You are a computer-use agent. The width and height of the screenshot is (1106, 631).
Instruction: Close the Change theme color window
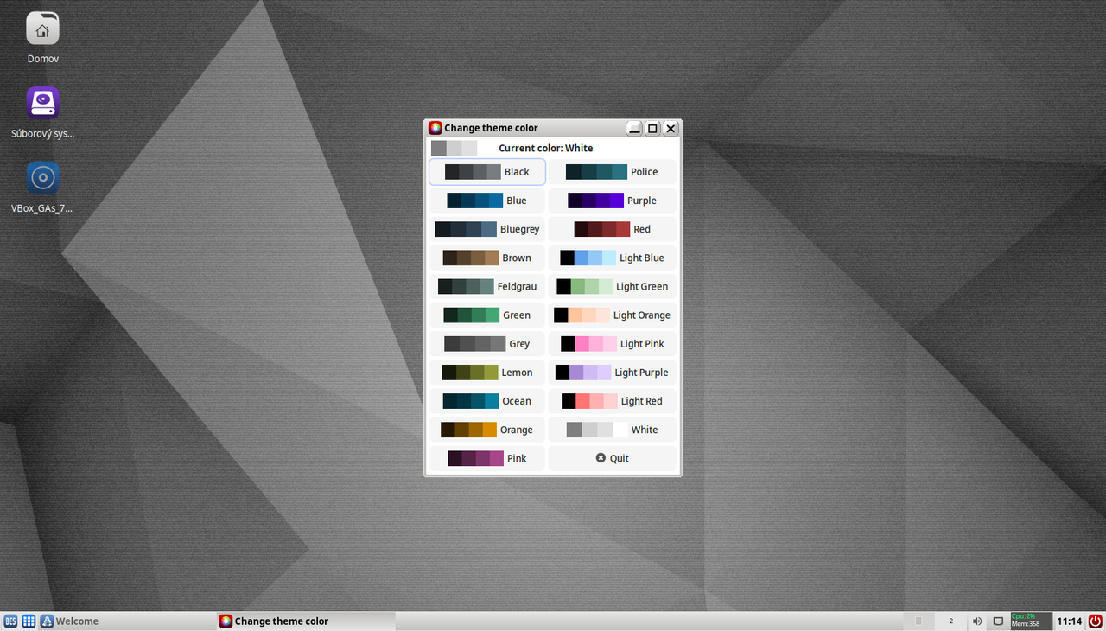point(671,128)
